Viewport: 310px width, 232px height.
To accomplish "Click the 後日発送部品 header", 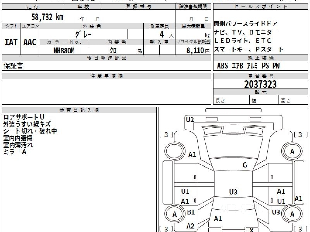I will pos(106,58).
